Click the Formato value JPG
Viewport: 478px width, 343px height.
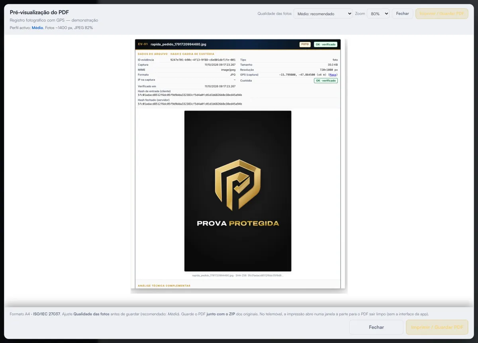pos(233,75)
